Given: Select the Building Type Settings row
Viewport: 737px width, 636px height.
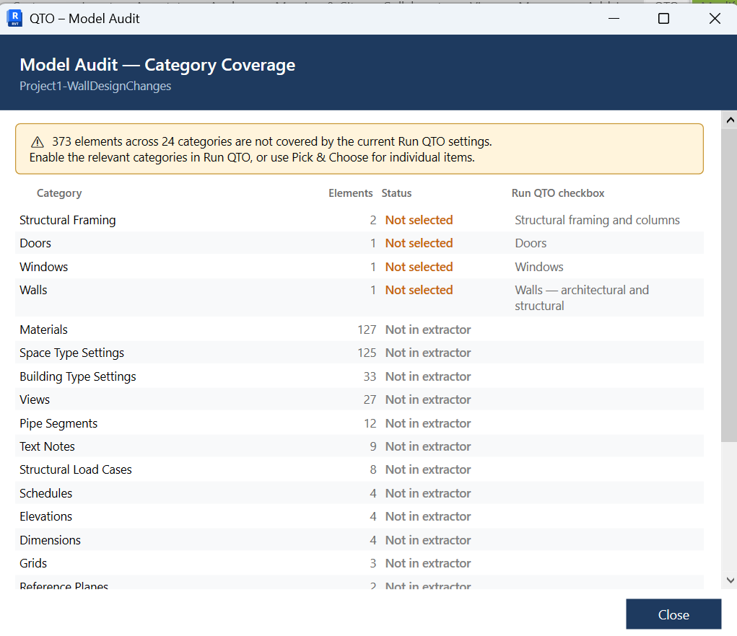Looking at the screenshot, I should [x=359, y=376].
